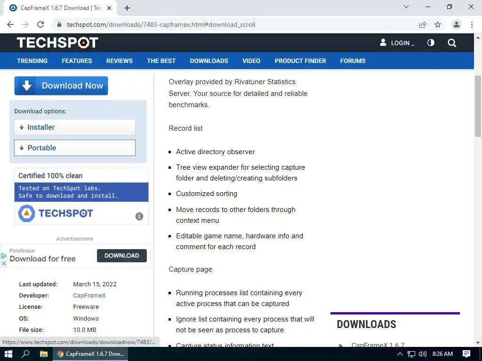Click 'Active directory observer' list item
This screenshot has width=482, height=361.
point(215,152)
